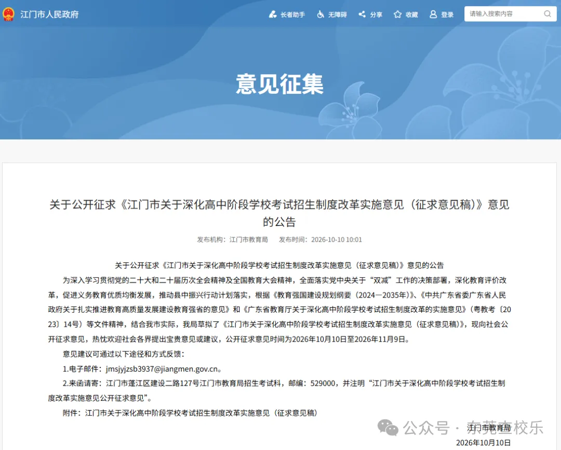Screen dimensions: 561x450
Task: Open the 登录 login link
Action: pyautogui.click(x=447, y=15)
